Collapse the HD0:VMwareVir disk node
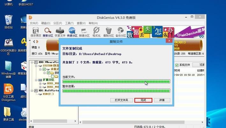The image size is (226, 128). click(x=32, y=62)
